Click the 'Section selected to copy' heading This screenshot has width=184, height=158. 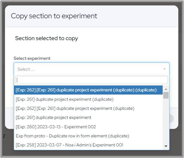pos(47,38)
